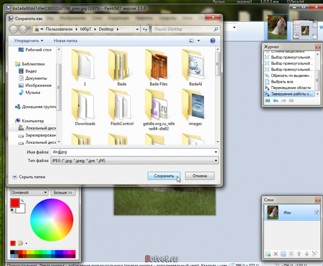Click Новая папка in dialog toolbar

pos(65,41)
